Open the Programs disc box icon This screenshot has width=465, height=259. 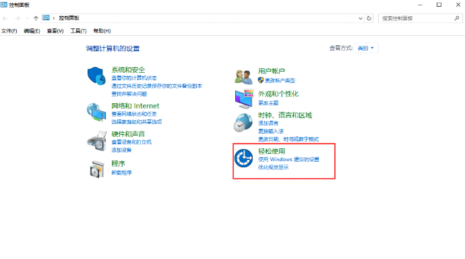97,169
